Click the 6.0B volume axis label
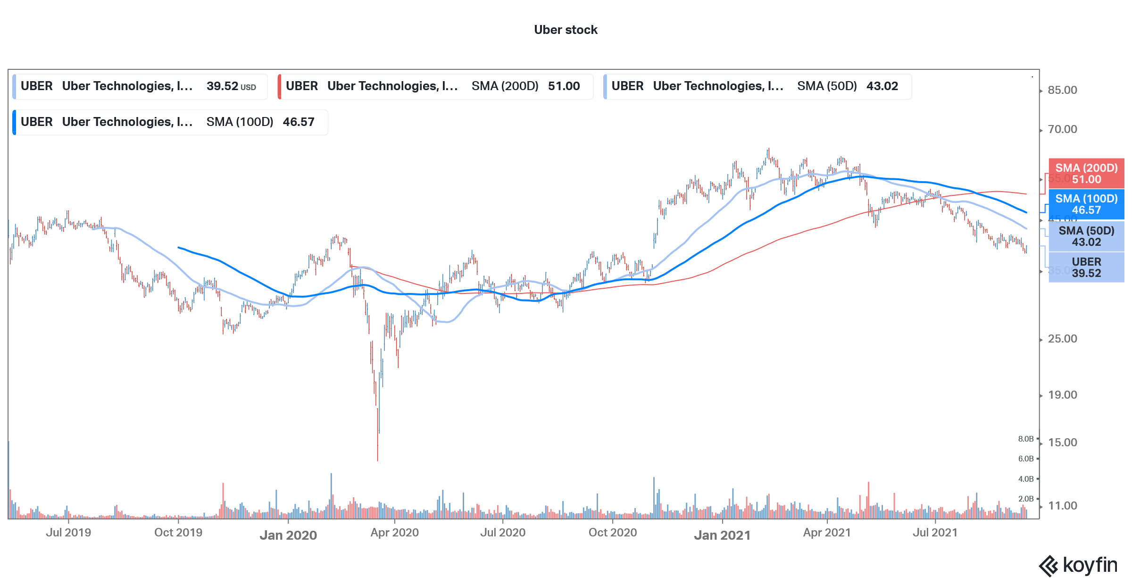Viewport: 1132px width, 585px height. [x=1025, y=459]
